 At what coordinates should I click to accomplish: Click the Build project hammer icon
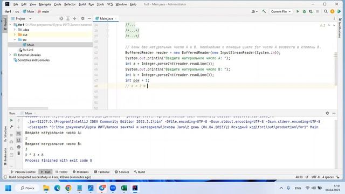pos(264,11)
